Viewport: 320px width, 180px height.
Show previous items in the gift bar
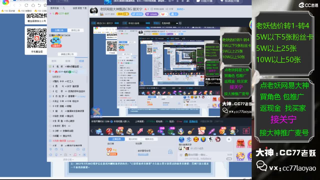click(x=92, y=131)
